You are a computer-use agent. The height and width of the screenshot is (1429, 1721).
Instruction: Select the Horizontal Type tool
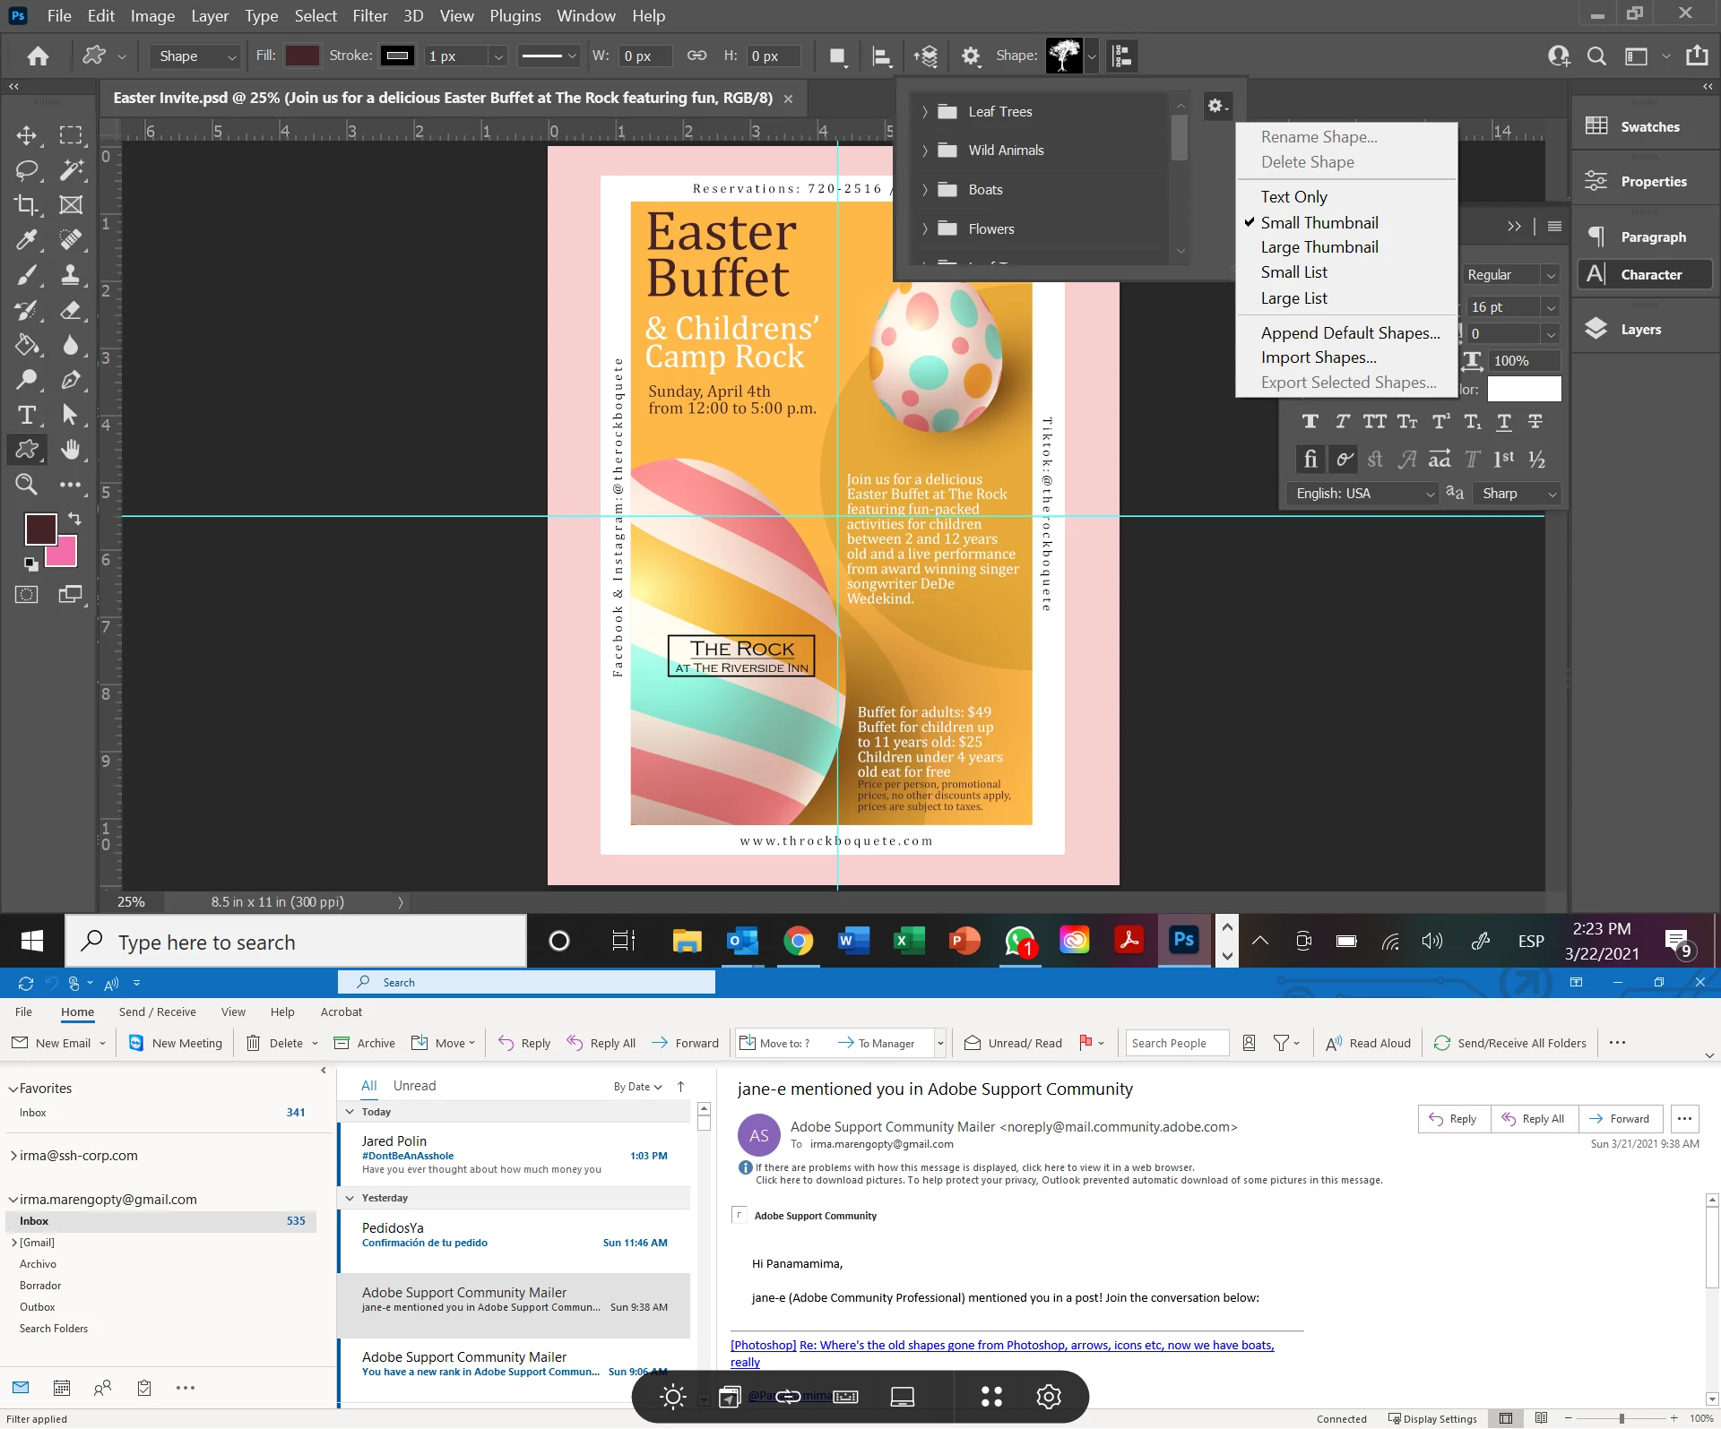click(x=26, y=416)
